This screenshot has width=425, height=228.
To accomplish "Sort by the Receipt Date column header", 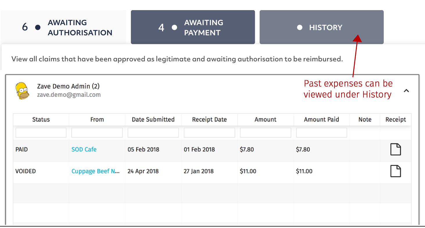I will pyautogui.click(x=209, y=119).
